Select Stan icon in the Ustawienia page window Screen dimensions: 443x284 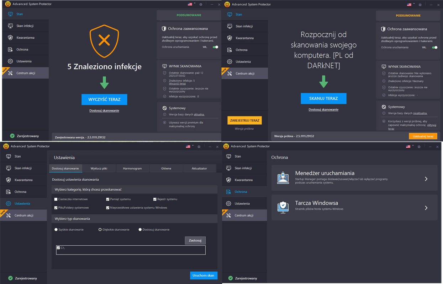coord(9,156)
